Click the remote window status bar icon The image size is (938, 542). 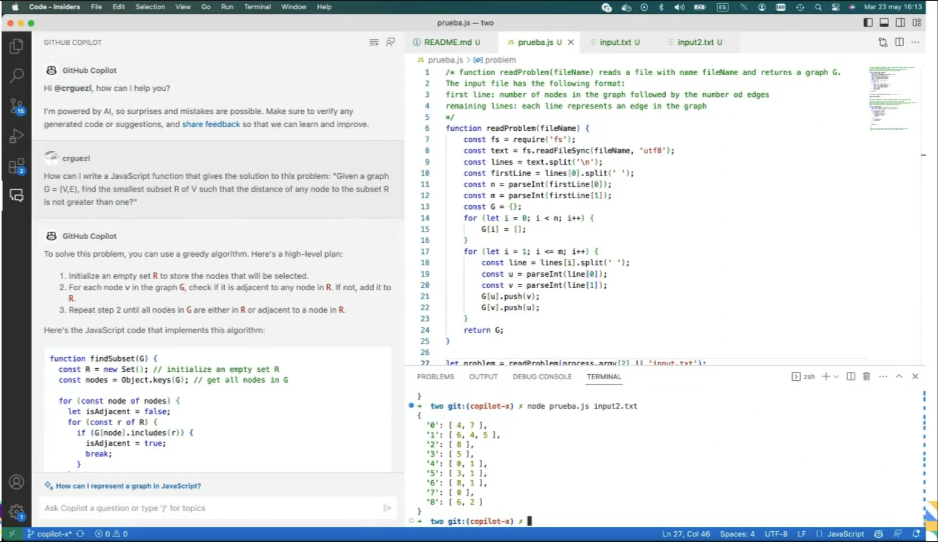(12, 534)
